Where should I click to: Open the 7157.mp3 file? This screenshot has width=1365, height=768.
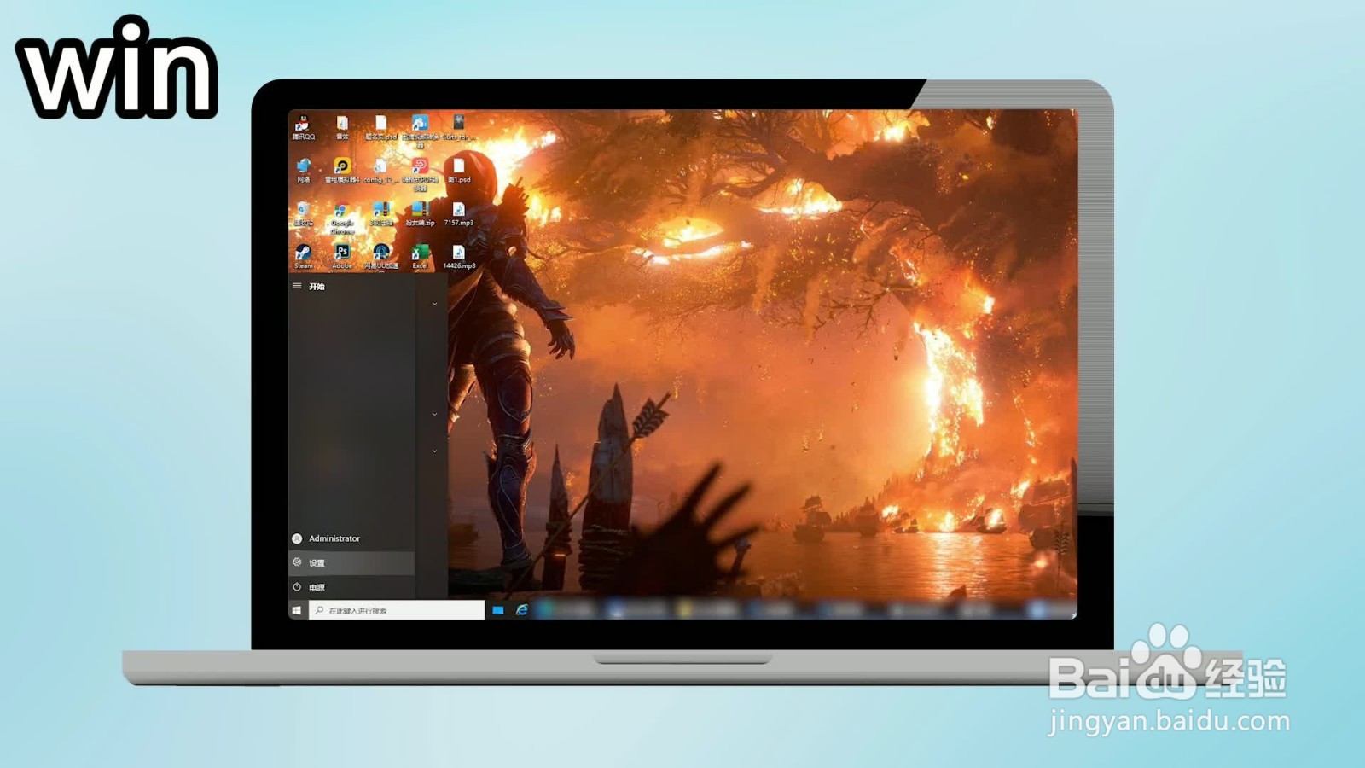coord(459,213)
